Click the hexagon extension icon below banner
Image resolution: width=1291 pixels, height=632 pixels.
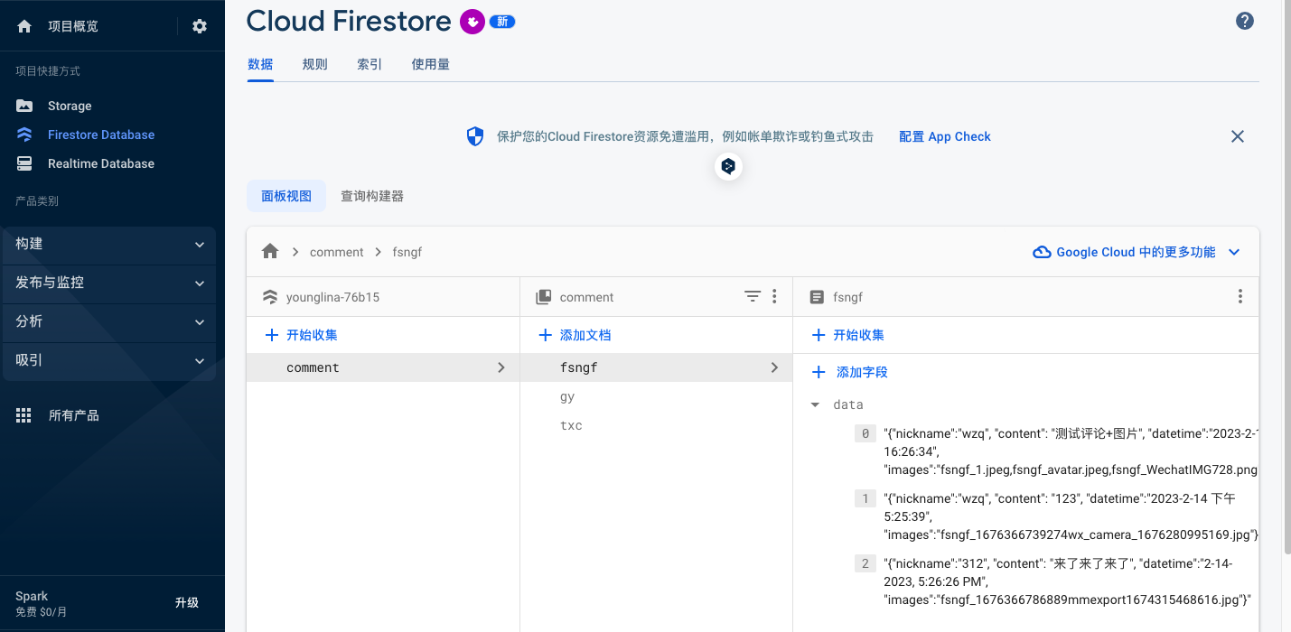728,167
